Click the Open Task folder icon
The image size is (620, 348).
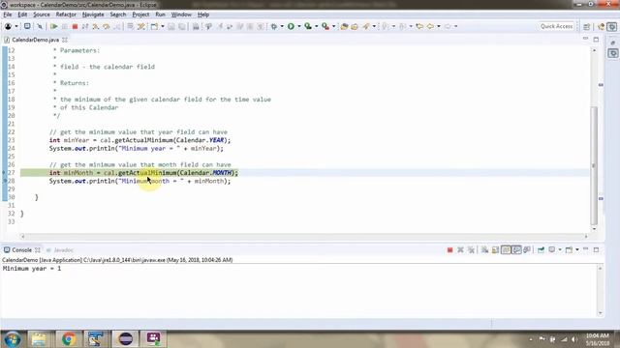click(355, 26)
